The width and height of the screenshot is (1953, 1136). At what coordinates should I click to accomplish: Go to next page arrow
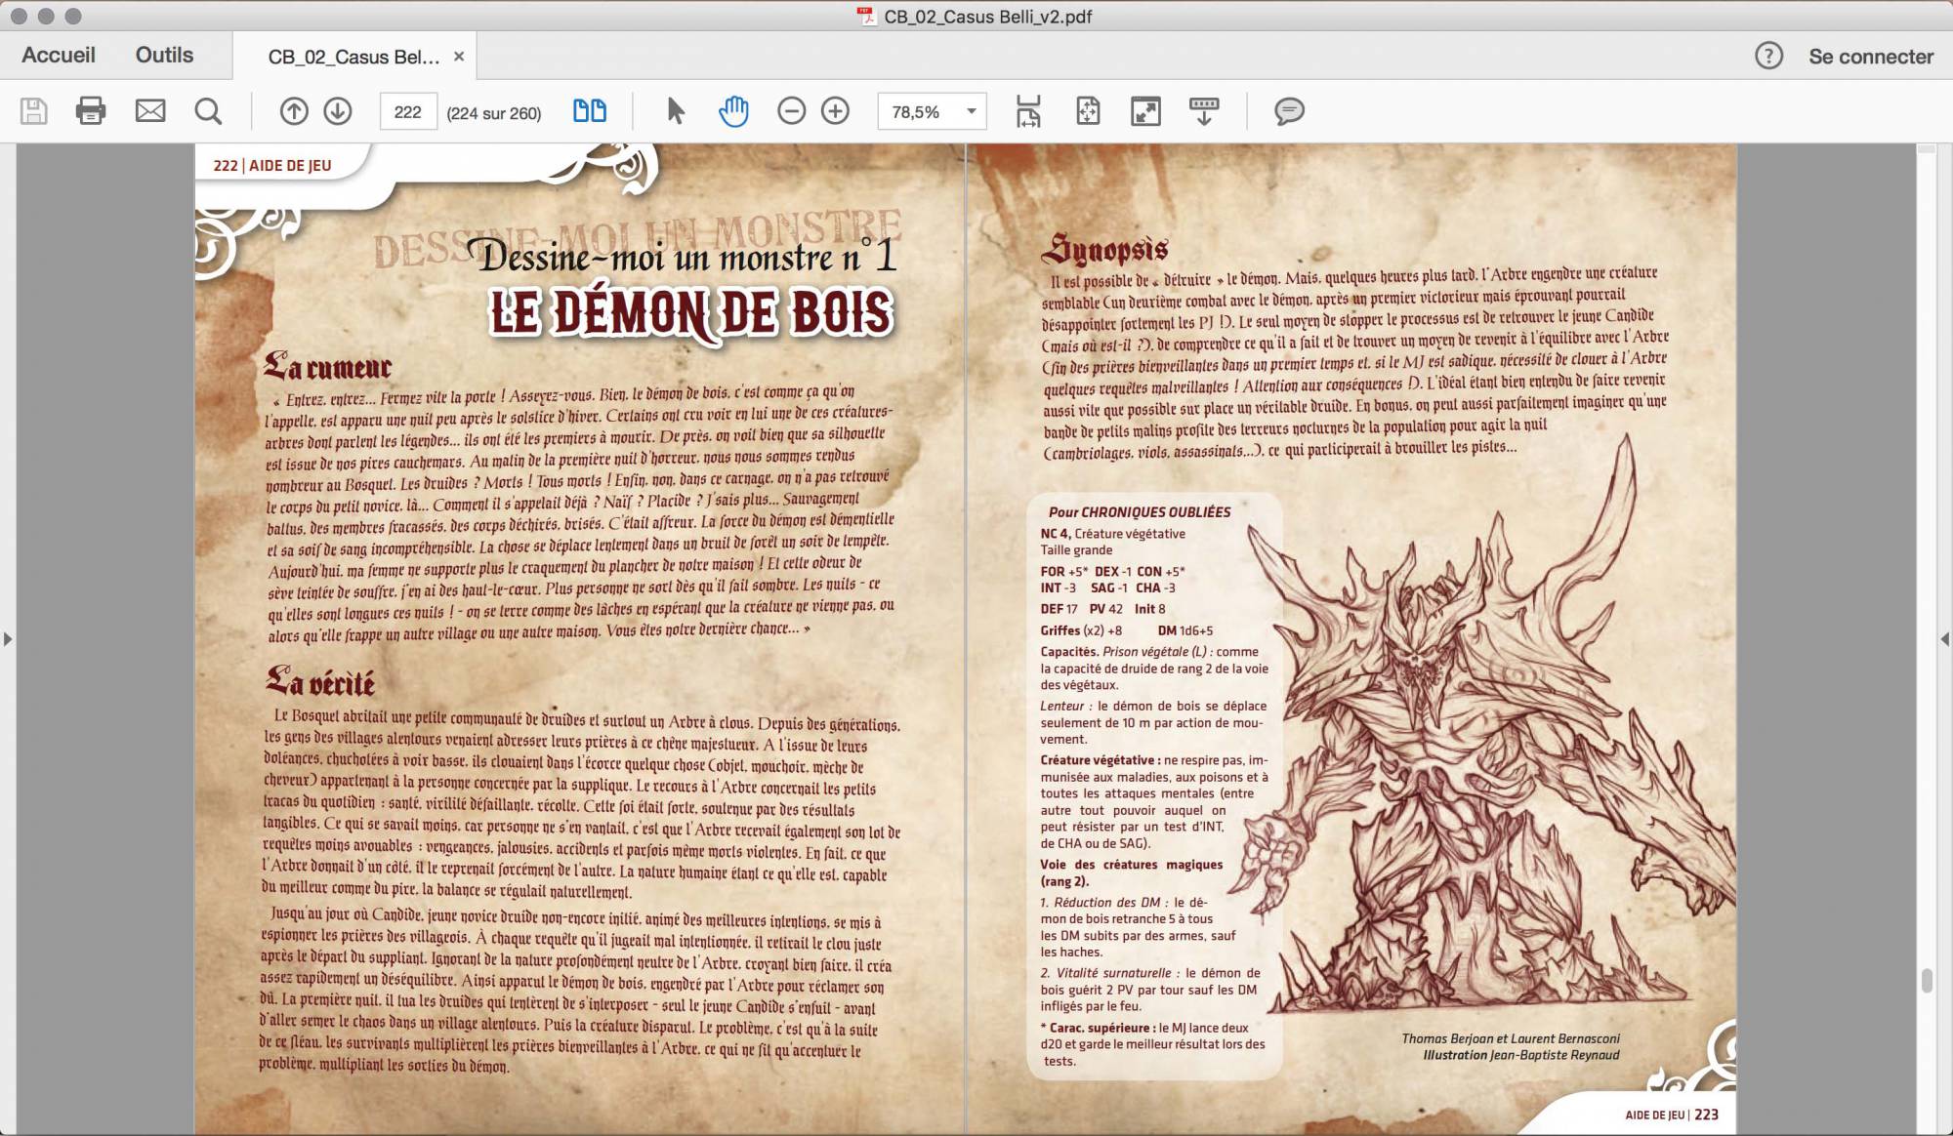click(x=338, y=111)
